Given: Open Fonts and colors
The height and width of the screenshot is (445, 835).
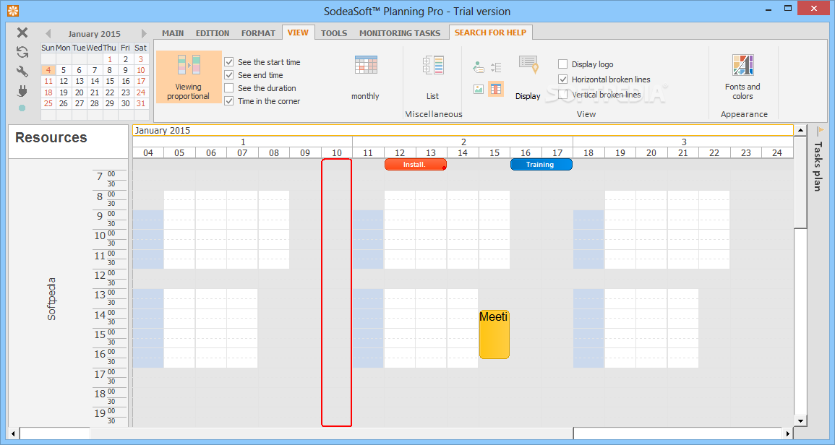Looking at the screenshot, I should [742, 77].
